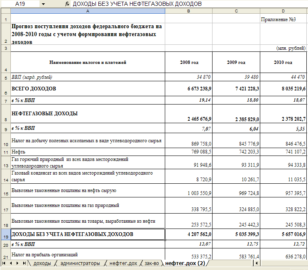Switch to the администраторы sheet tab
The height and width of the screenshot is (270, 308).
(80, 263)
